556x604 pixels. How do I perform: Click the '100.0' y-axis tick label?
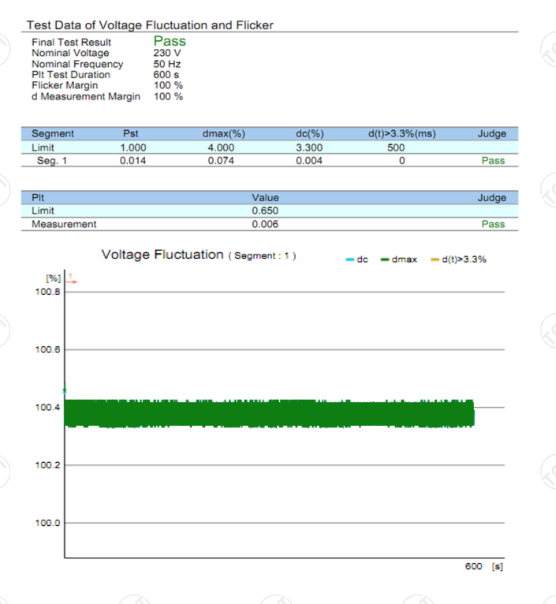pyautogui.click(x=47, y=523)
